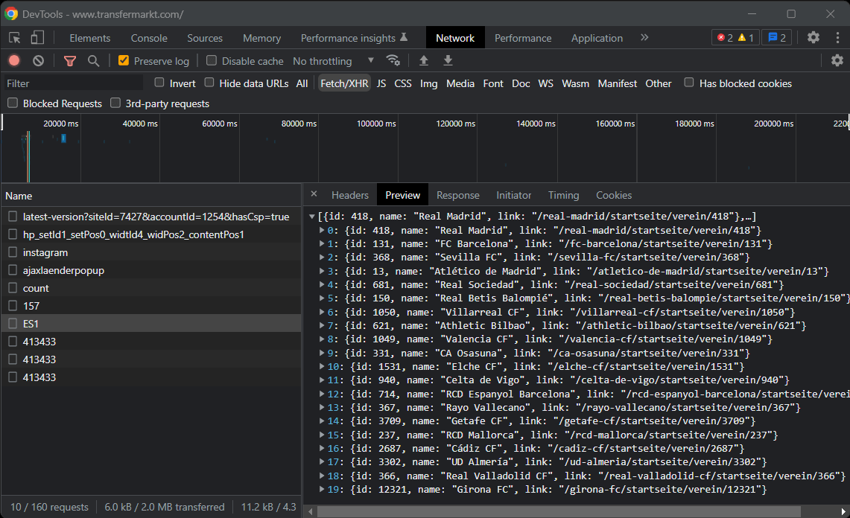Filter requests by Manifest

click(x=618, y=83)
